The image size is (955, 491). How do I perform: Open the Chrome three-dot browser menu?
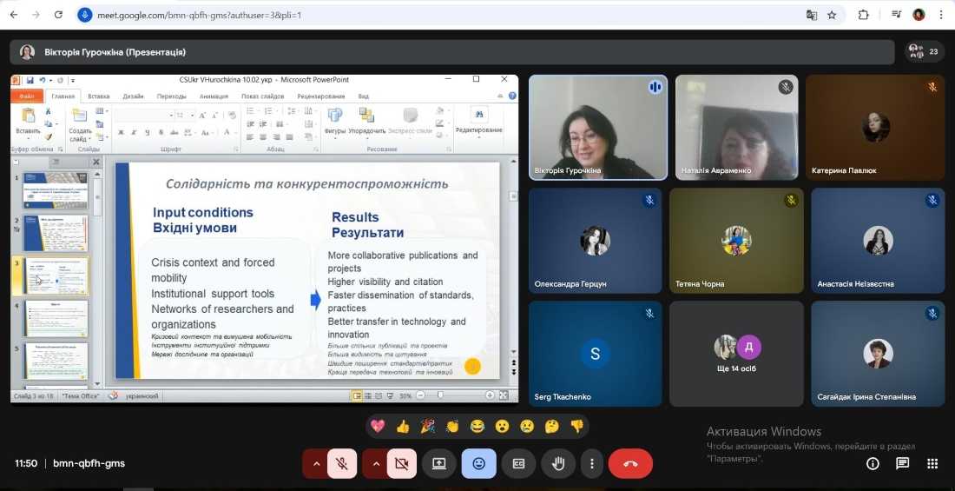point(941,15)
